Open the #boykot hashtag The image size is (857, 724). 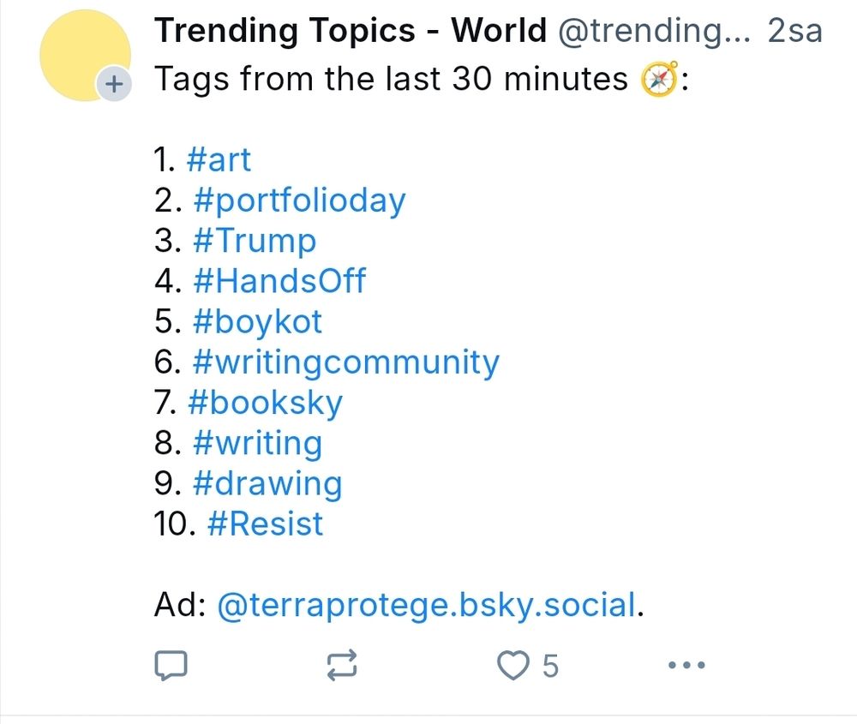(x=258, y=321)
